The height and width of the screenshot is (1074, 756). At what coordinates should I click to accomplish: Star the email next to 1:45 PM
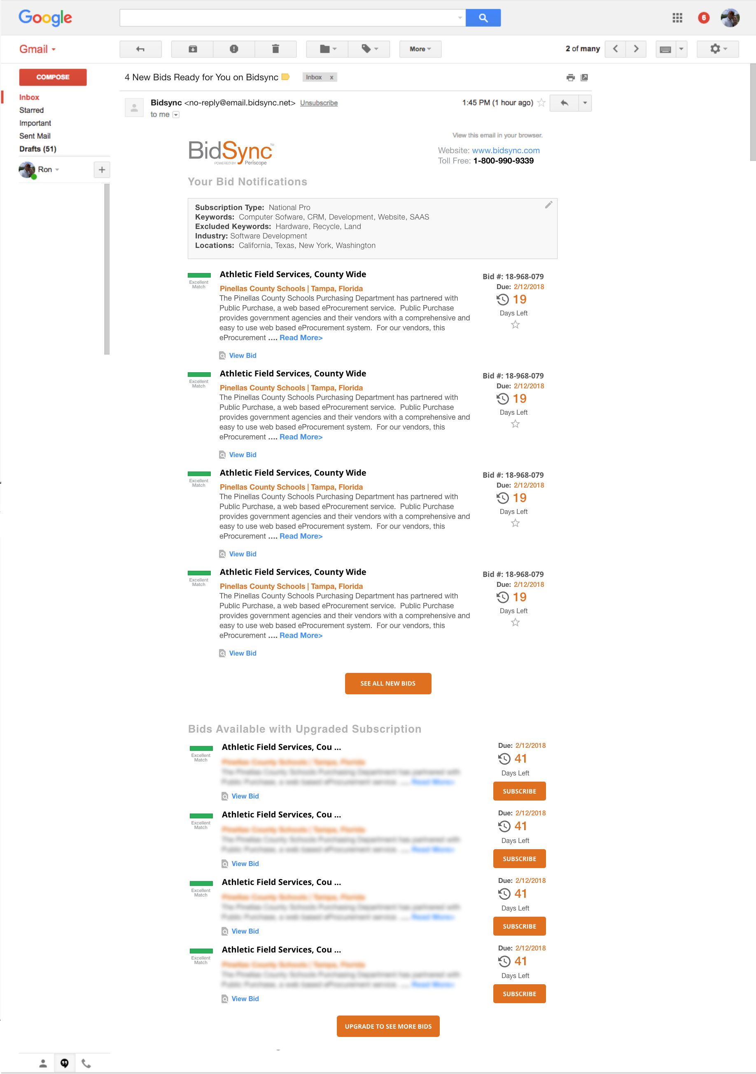pos(541,103)
